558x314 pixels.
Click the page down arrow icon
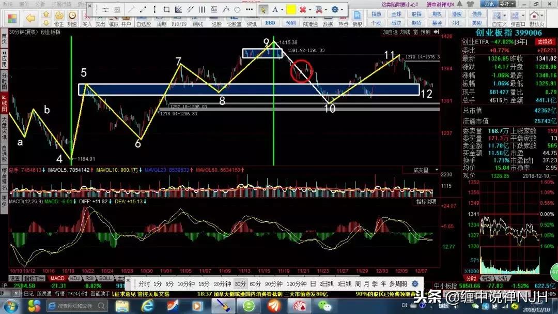point(46,22)
